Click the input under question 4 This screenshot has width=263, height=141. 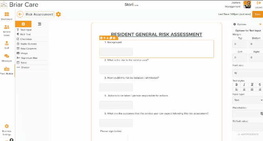point(116,105)
